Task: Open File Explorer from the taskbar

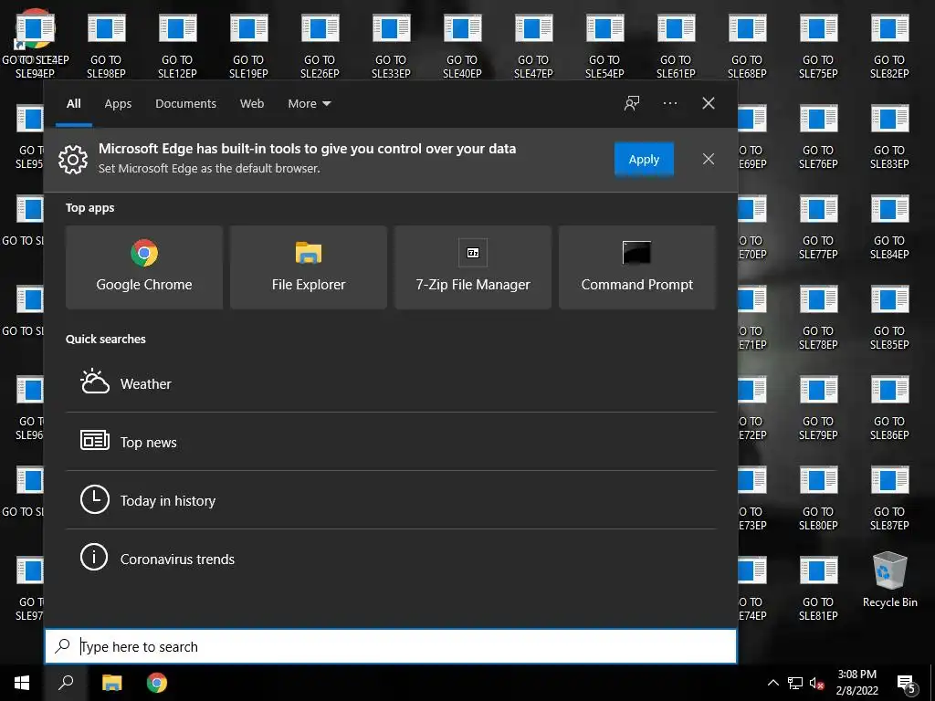Action: [111, 683]
